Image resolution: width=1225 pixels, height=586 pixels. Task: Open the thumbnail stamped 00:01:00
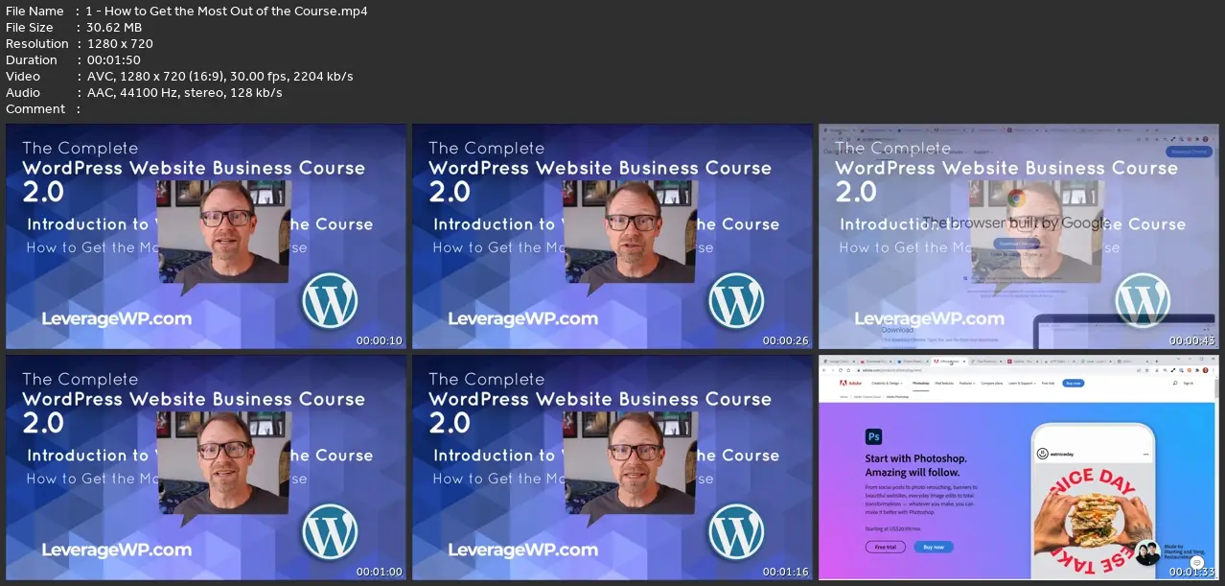coord(206,467)
